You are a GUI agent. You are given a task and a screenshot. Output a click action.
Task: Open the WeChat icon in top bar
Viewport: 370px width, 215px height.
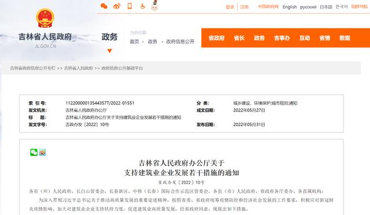click(x=104, y=6)
